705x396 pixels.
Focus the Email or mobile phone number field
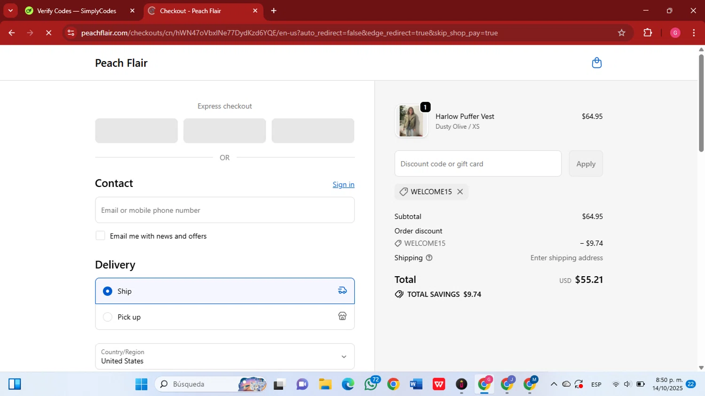(225, 210)
